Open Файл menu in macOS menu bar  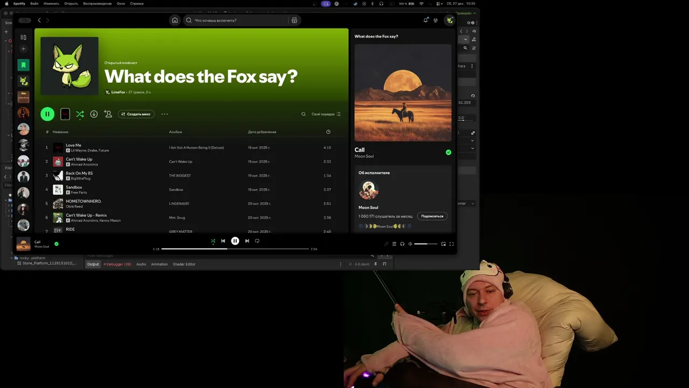(x=34, y=4)
